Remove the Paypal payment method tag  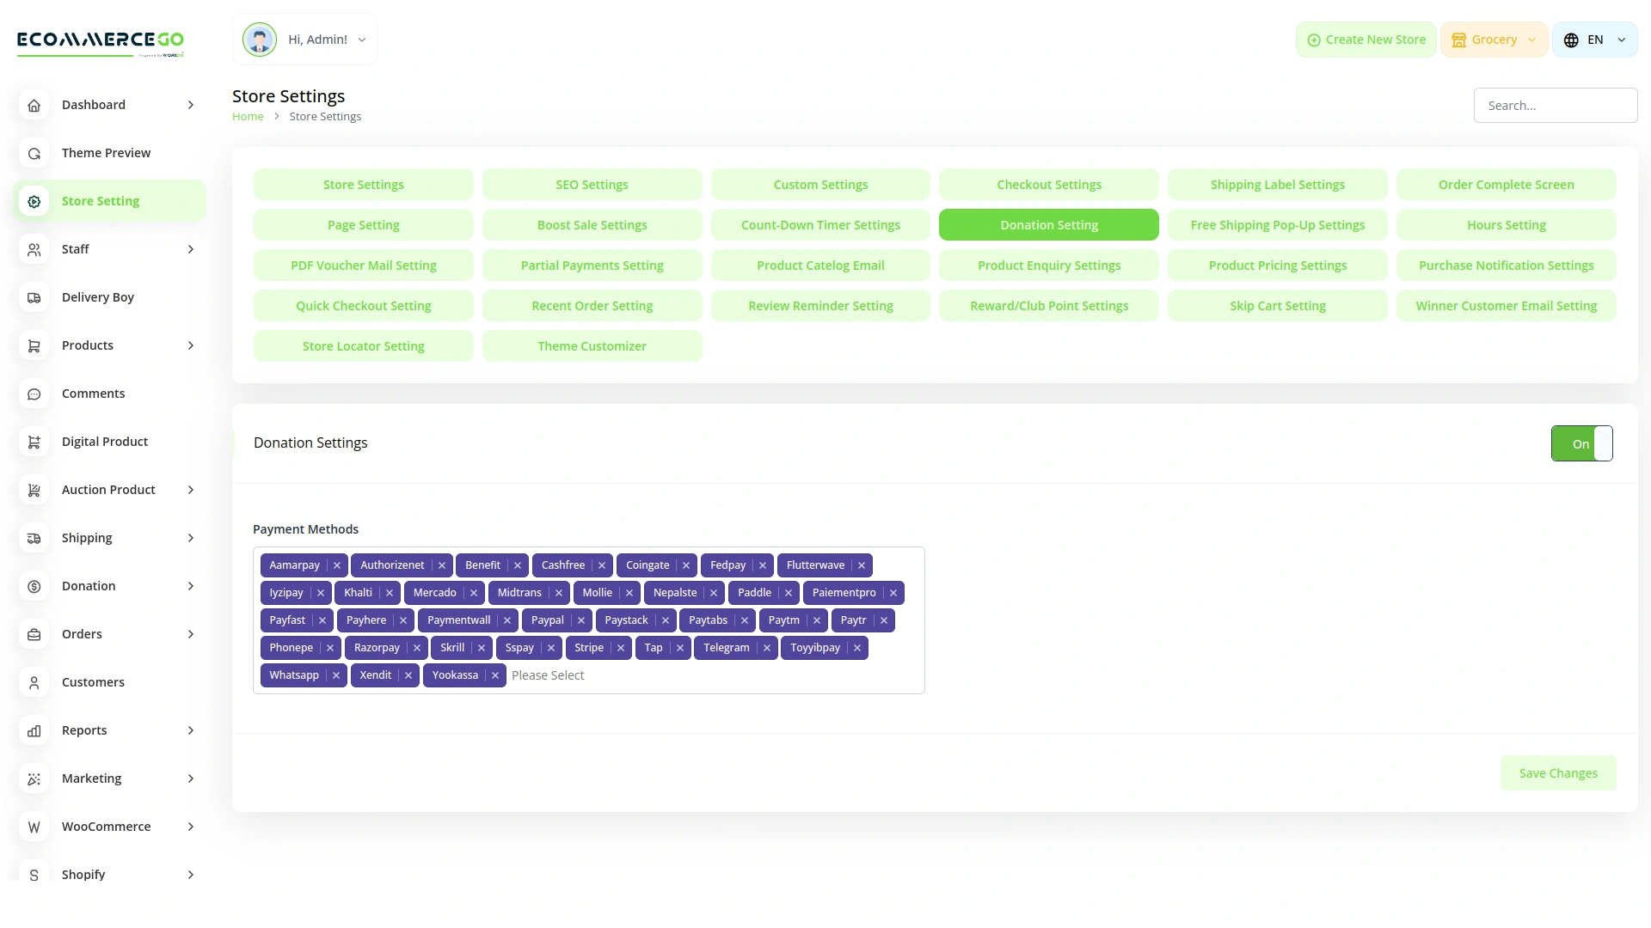[581, 620]
